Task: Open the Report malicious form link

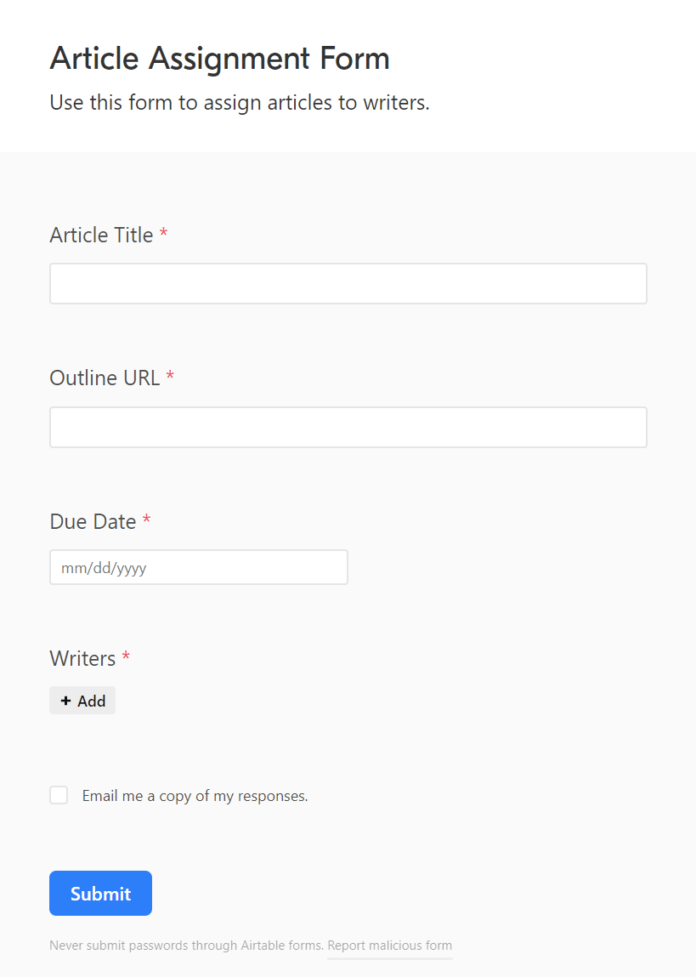Action: [x=389, y=946]
